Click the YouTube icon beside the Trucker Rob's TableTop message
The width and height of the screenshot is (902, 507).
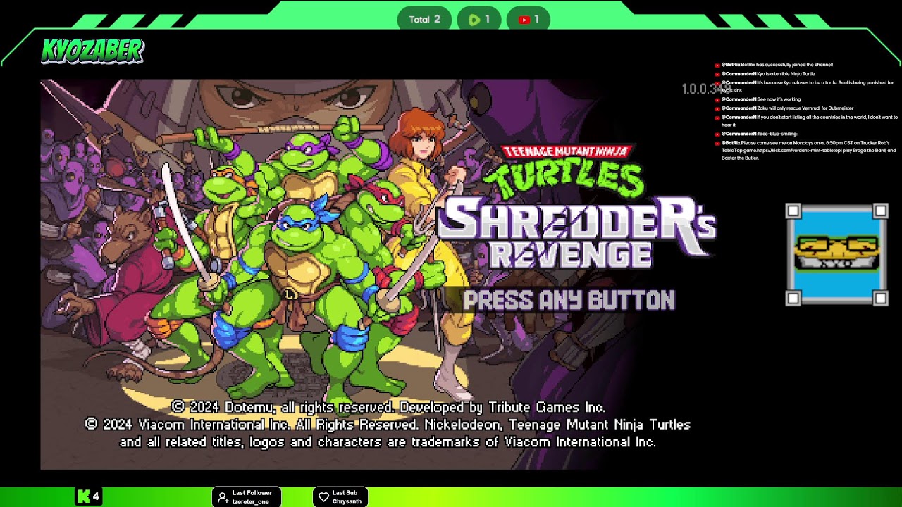[717, 144]
